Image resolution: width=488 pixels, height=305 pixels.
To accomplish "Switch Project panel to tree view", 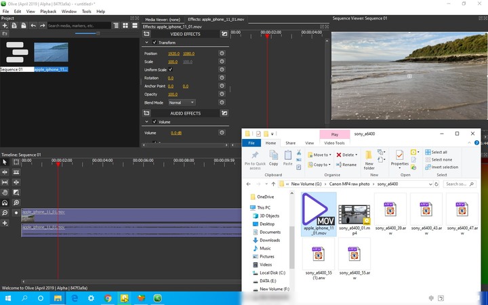I will coord(116,26).
